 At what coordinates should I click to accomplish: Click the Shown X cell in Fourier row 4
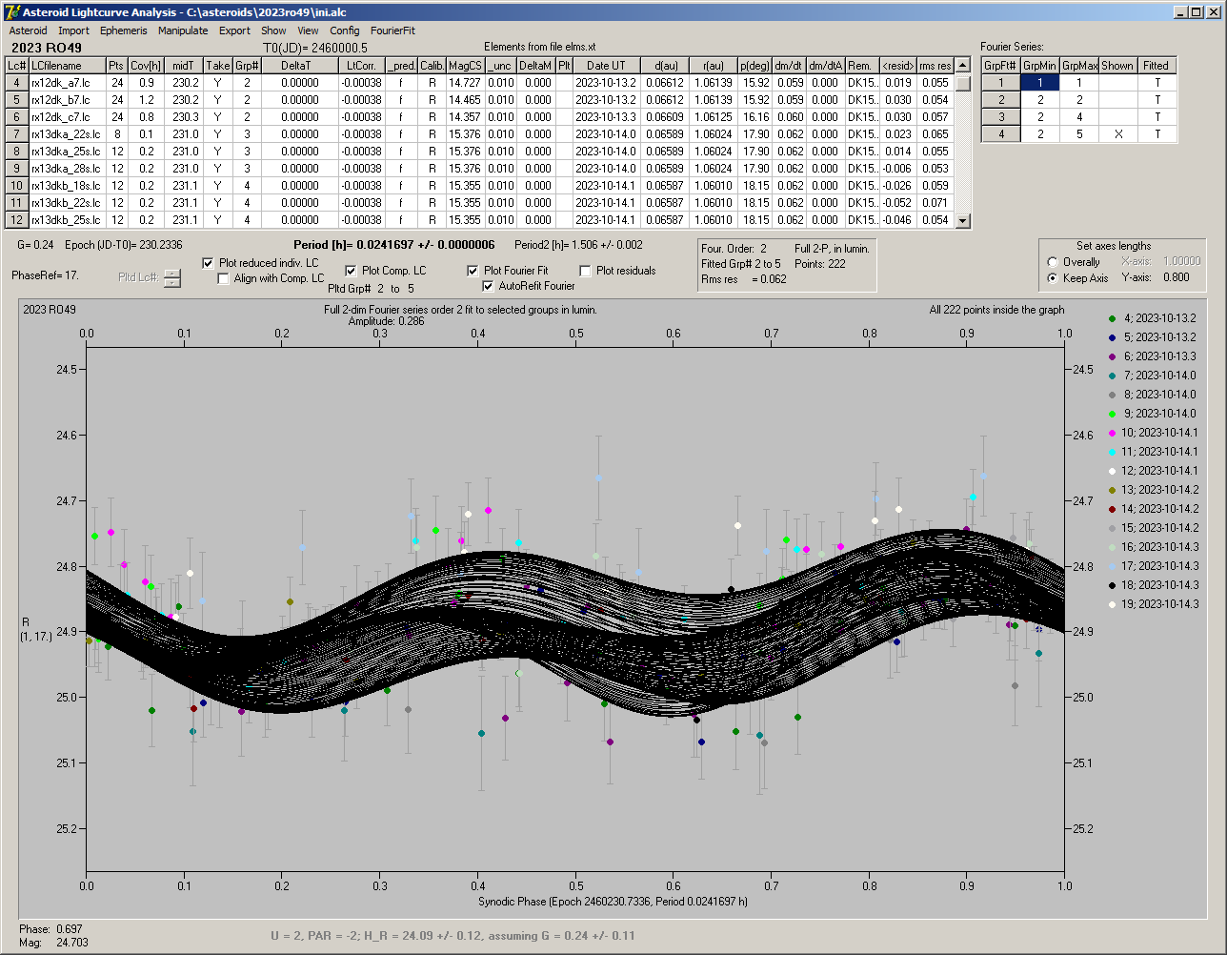1117,134
